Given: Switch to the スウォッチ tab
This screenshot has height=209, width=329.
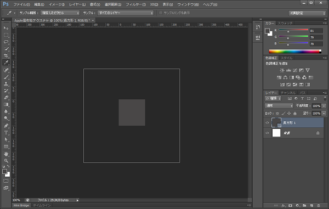Looking at the screenshot, I should tap(285, 23).
